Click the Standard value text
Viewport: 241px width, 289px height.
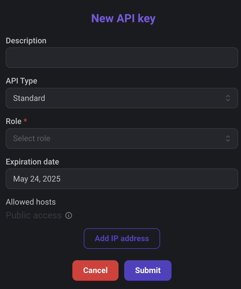pyautogui.click(x=29, y=98)
